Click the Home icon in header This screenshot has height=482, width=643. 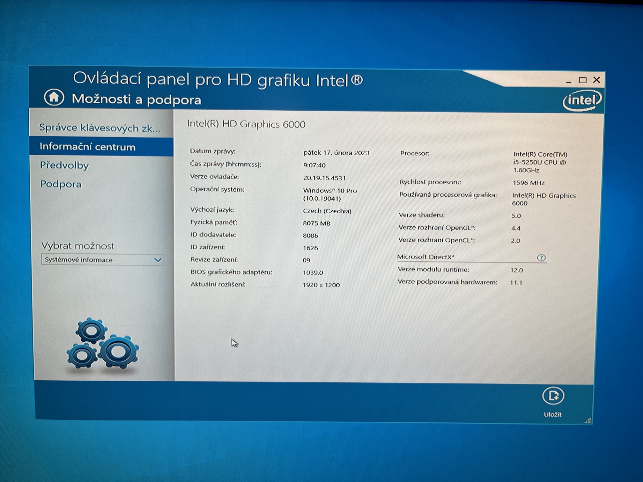(x=54, y=97)
